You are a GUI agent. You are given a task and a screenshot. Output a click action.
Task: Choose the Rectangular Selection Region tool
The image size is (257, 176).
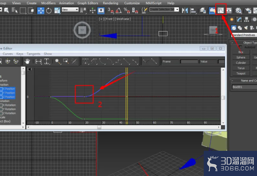tap(23, 11)
